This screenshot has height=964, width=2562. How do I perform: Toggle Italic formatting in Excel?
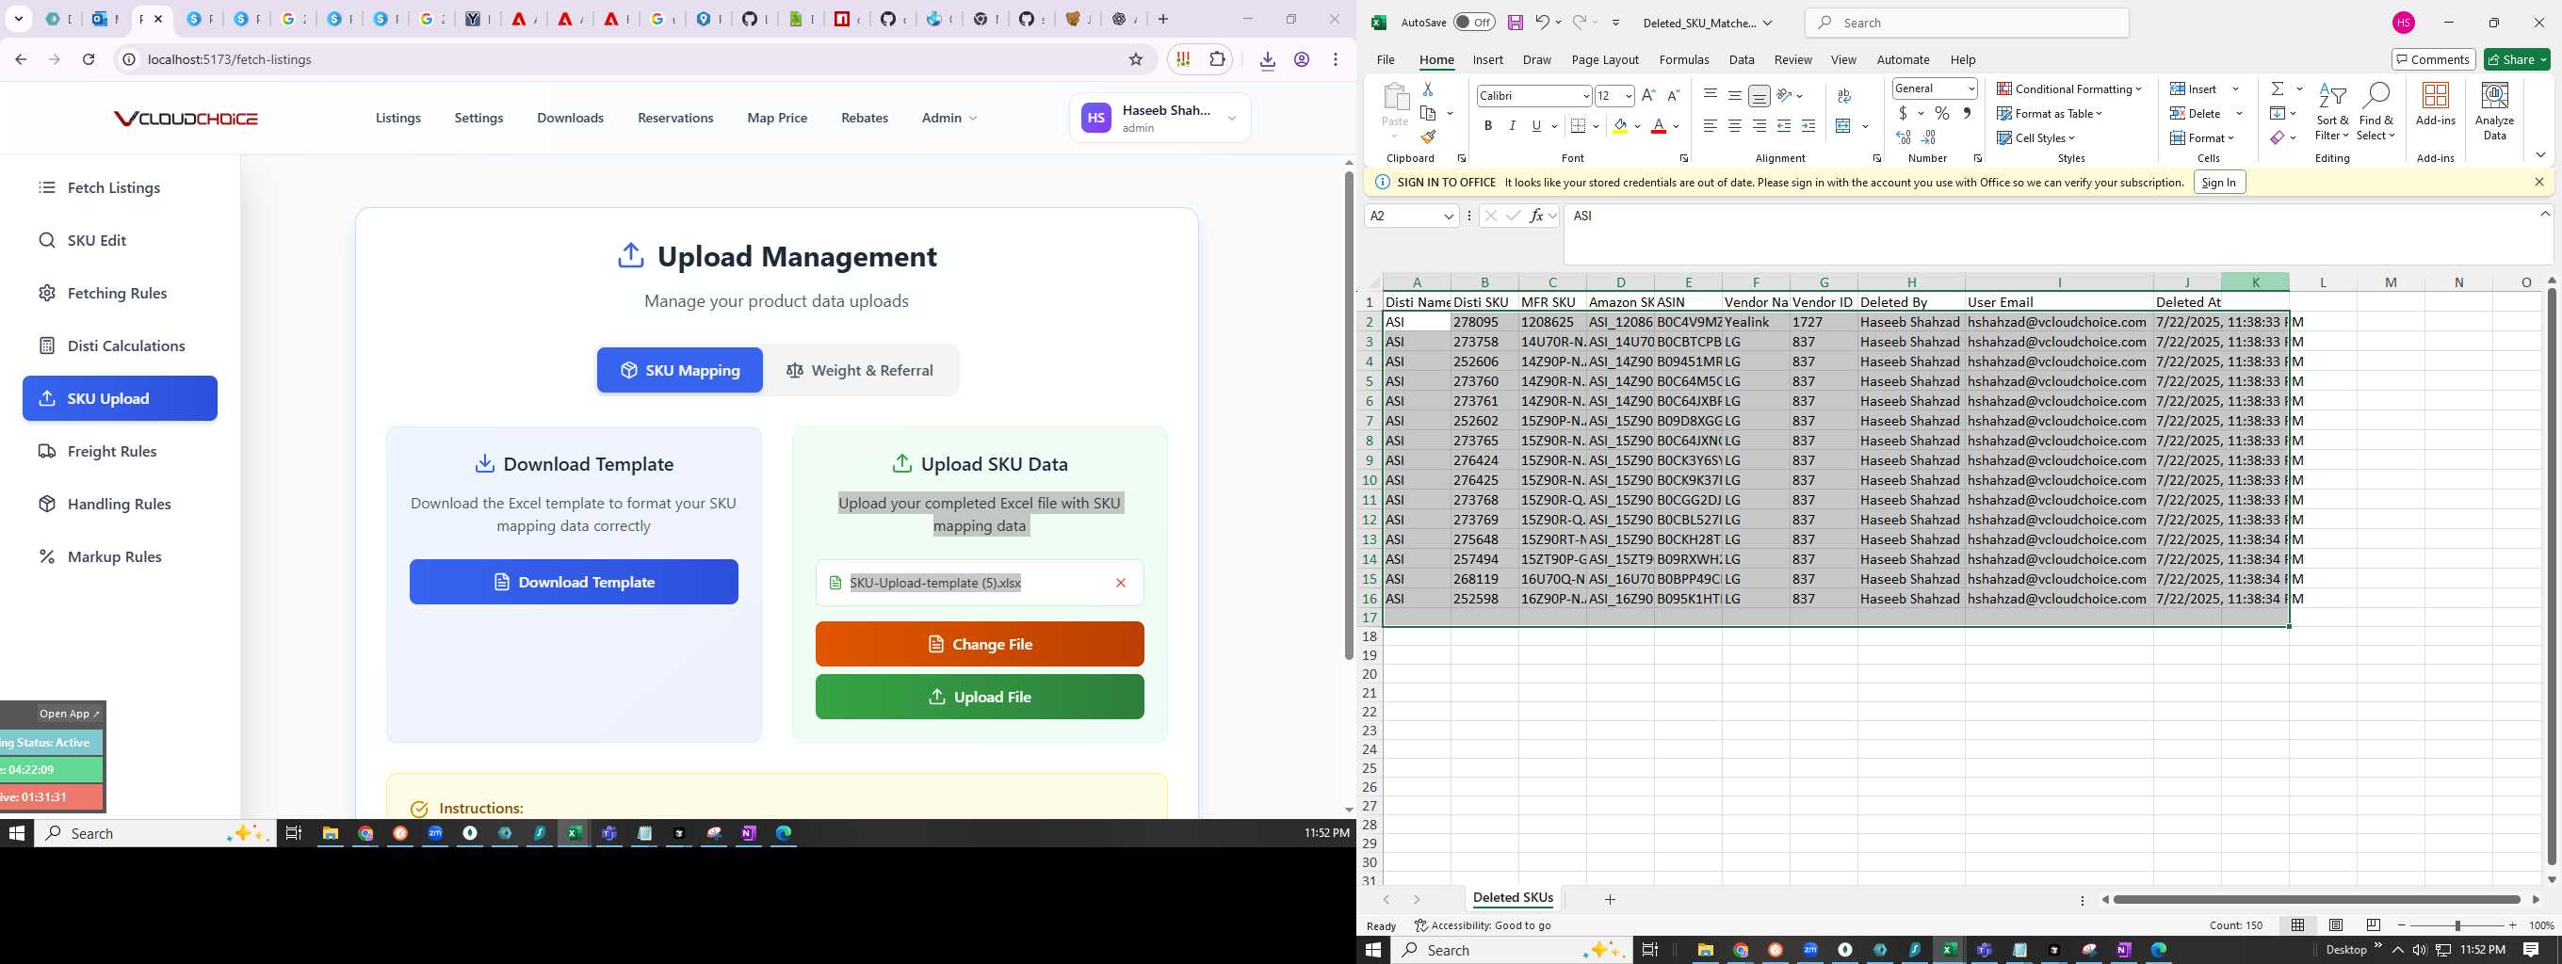click(x=1512, y=126)
